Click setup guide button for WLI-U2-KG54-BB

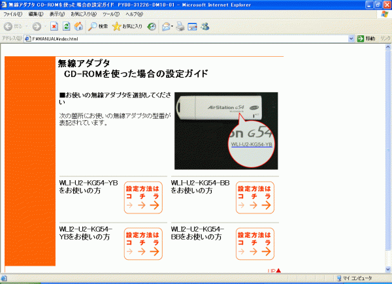coord(255,198)
